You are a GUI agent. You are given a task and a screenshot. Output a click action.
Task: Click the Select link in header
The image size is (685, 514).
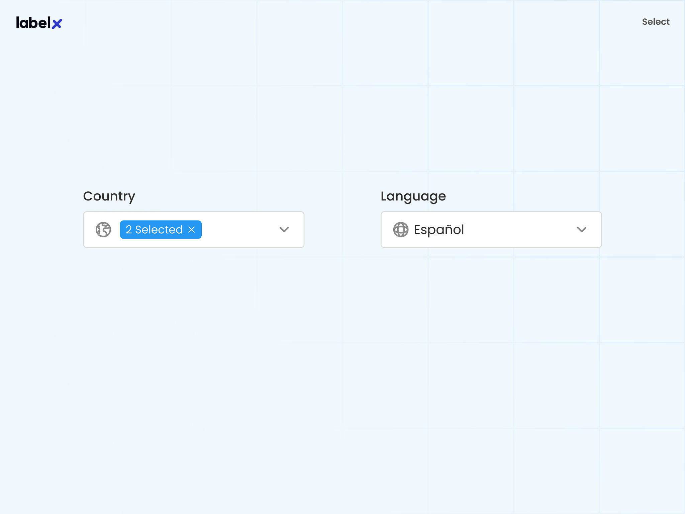pos(656,22)
